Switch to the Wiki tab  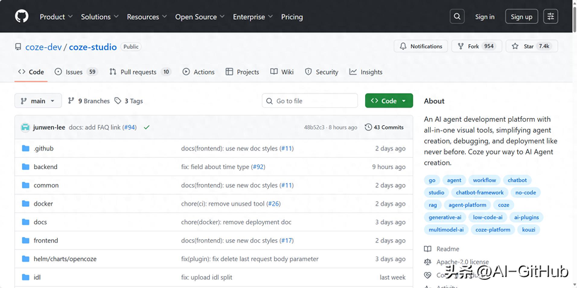tap(282, 72)
